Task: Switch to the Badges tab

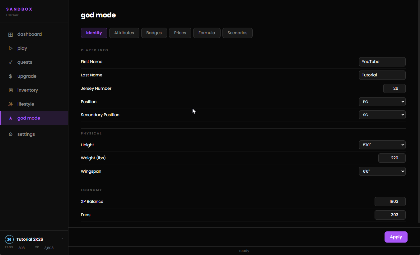Action: click(x=154, y=33)
